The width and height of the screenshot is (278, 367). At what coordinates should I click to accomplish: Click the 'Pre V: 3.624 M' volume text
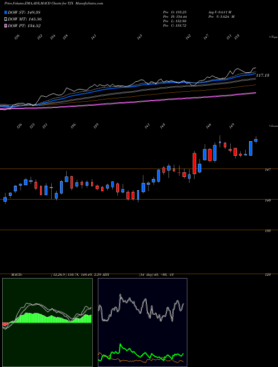[x=221, y=17]
